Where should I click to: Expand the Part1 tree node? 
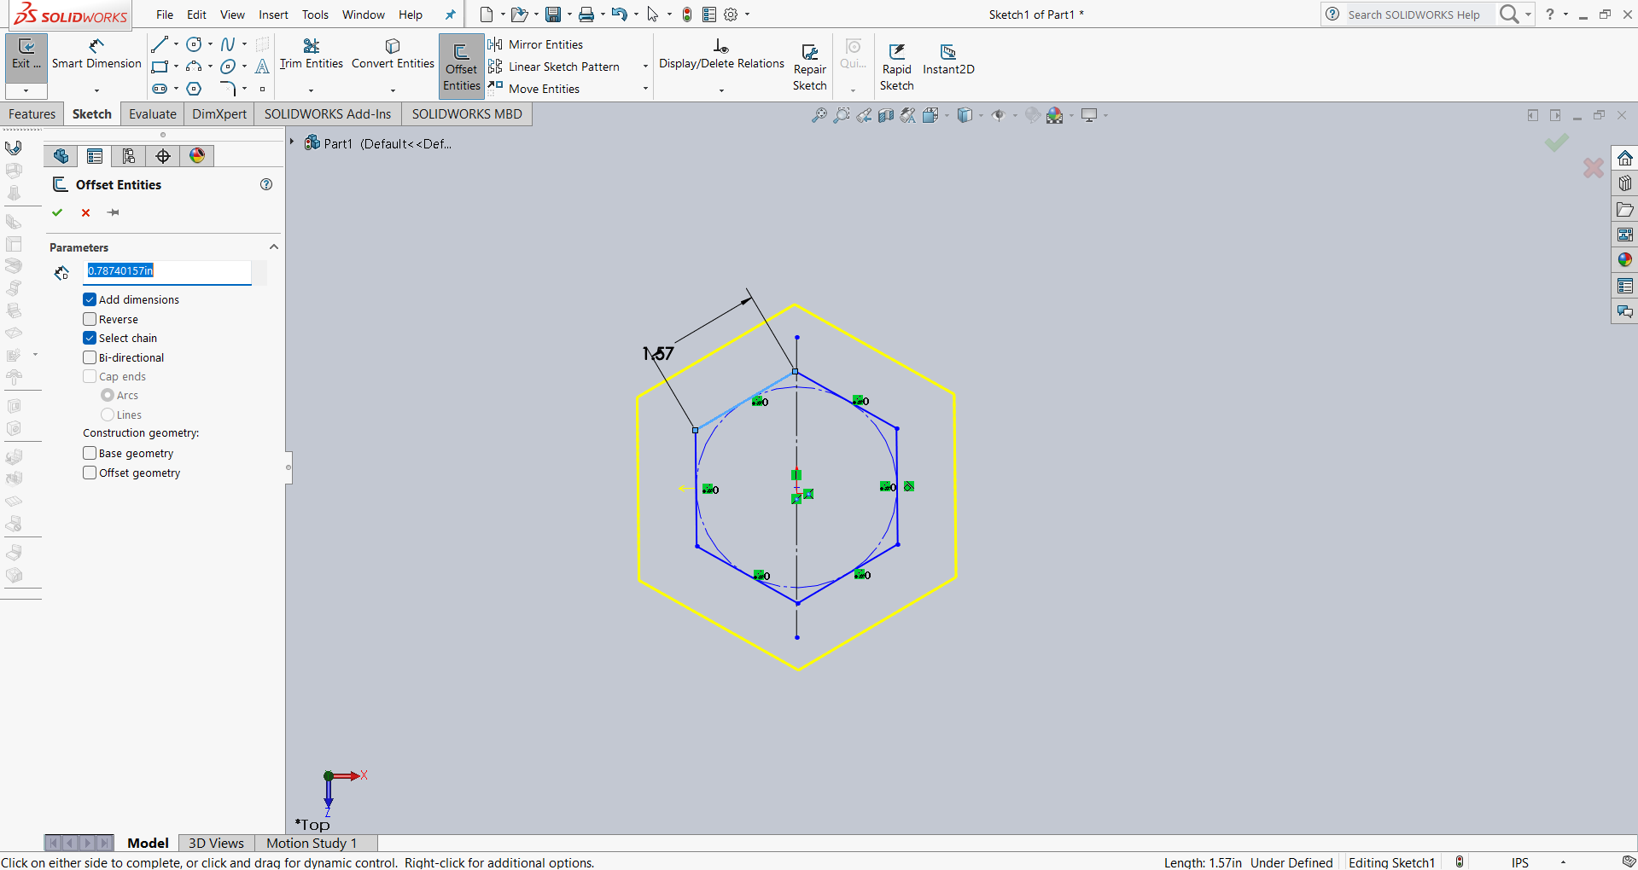292,142
